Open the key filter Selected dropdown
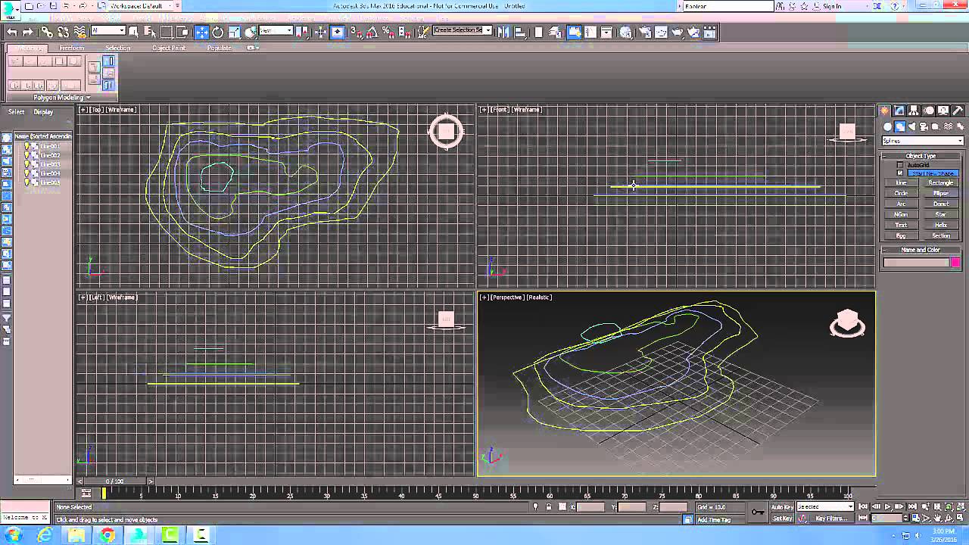Image resolution: width=969 pixels, height=545 pixels. click(x=825, y=506)
